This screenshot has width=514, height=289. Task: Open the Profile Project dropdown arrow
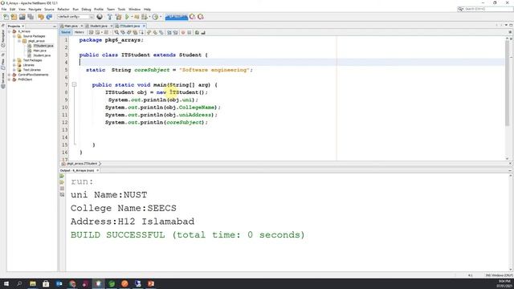(x=161, y=17)
